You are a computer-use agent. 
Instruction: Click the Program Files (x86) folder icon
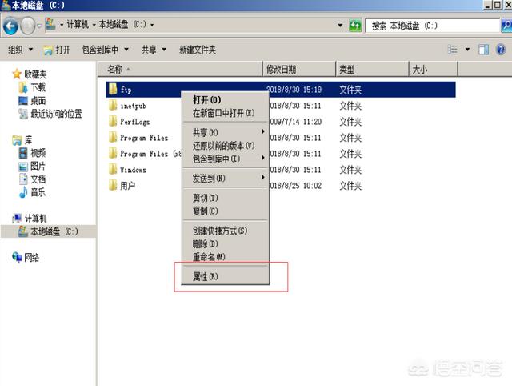coord(113,153)
